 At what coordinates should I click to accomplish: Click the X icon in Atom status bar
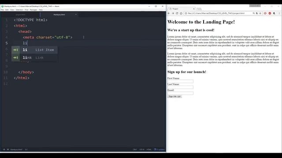8,149
